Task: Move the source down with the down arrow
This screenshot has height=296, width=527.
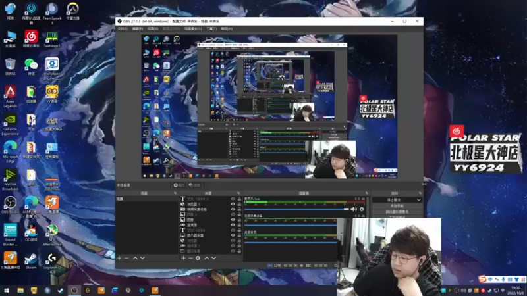Action: [x=213, y=258]
